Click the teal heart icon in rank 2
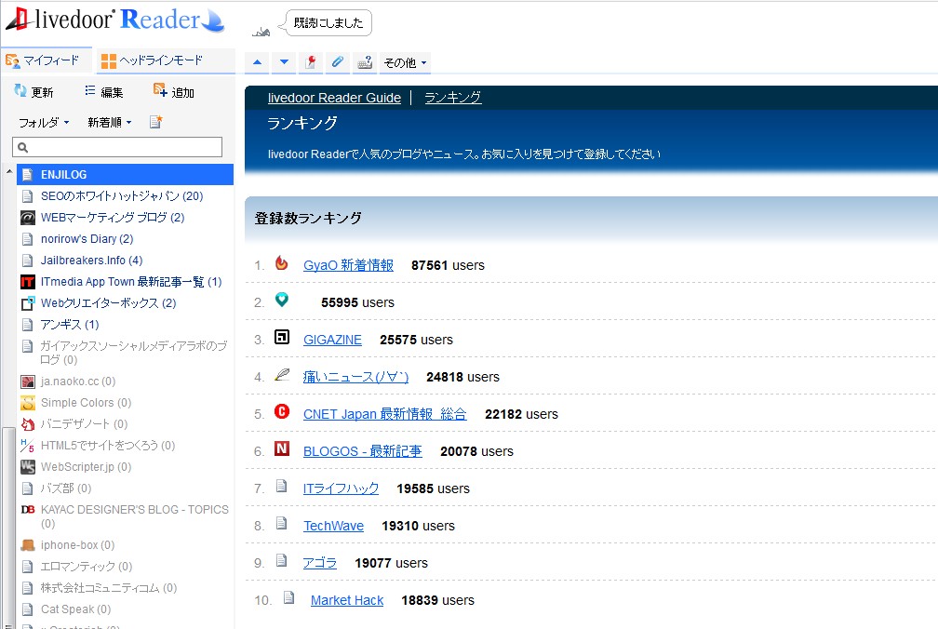Screen dimensions: 938x629 coord(281,301)
